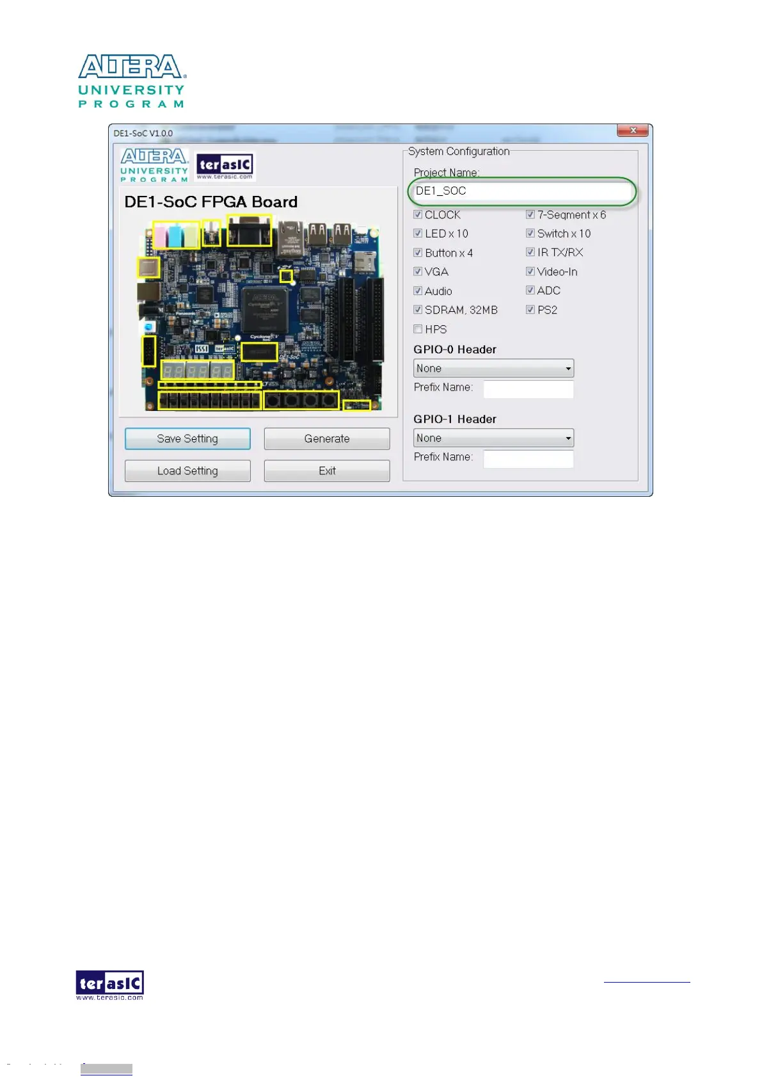Enable the HPS checkbox
The height and width of the screenshot is (1078, 762).
(x=418, y=329)
